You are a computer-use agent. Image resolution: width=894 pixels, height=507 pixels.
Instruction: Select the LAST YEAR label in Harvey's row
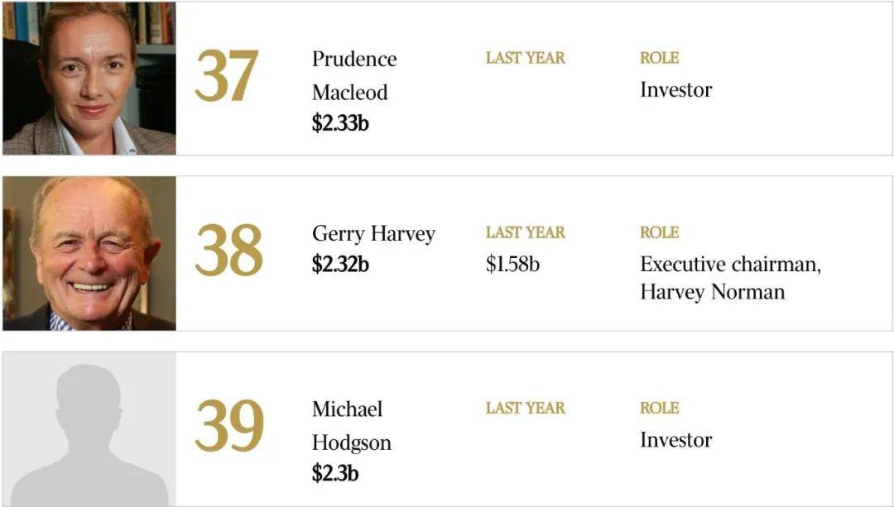525,232
